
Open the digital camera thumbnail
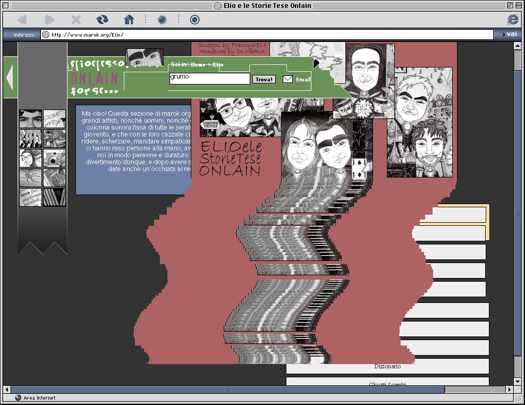pos(54,158)
